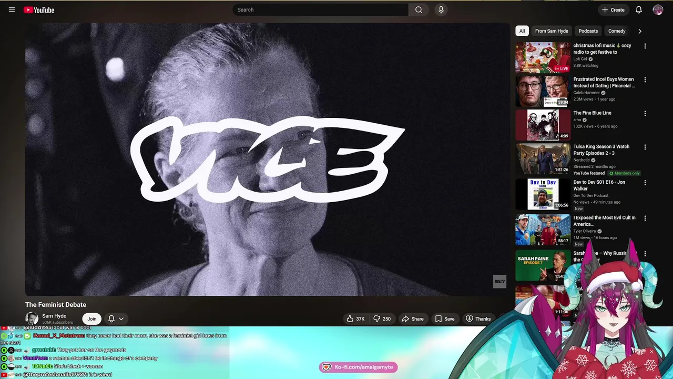Open 'Tulsa King Season 3 Watch Party' title
Screen dimensions: 673x379
(x=601, y=149)
